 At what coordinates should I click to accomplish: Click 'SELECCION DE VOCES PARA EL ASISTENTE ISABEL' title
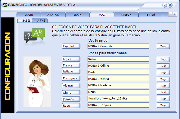pos(94,27)
